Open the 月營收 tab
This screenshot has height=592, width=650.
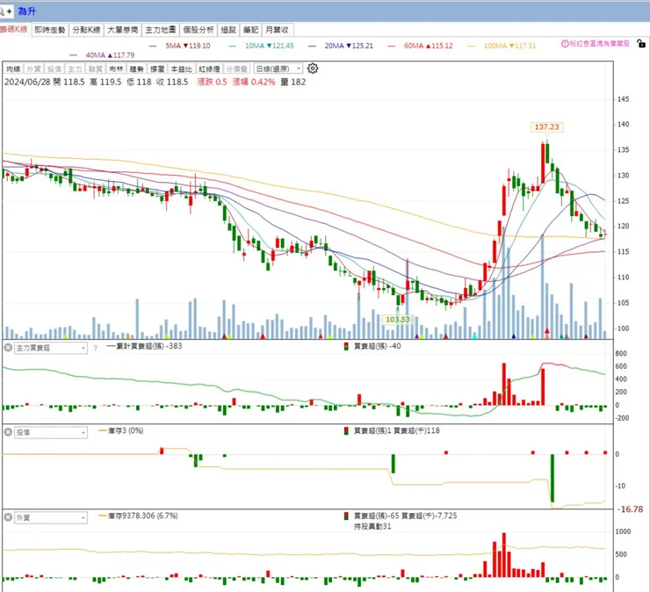pyautogui.click(x=277, y=30)
